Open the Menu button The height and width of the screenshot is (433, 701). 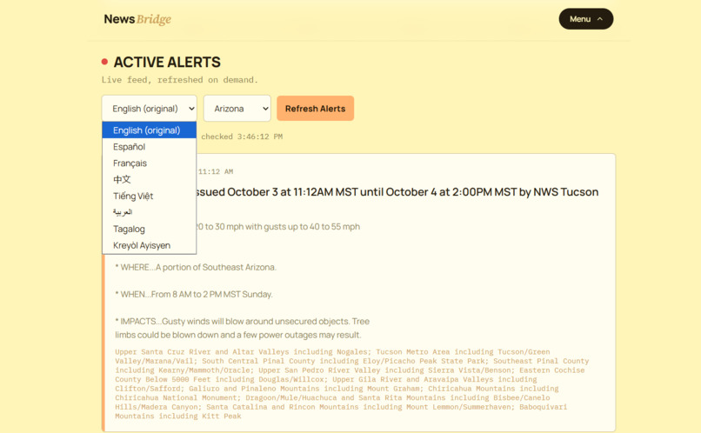point(585,19)
